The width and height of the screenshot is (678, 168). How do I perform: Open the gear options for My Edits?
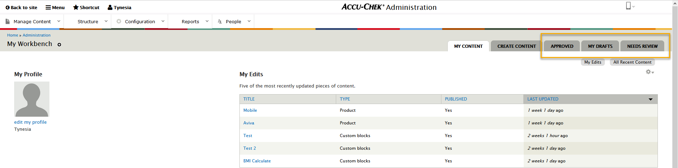point(650,72)
